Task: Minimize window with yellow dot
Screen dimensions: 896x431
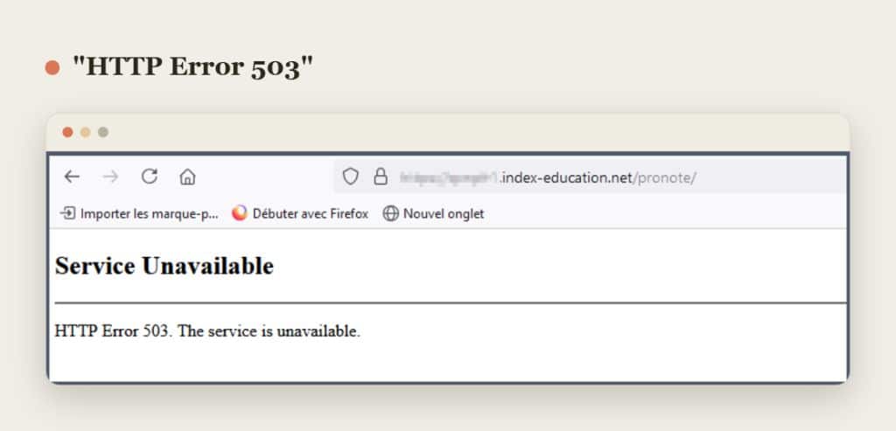Action: tap(85, 132)
